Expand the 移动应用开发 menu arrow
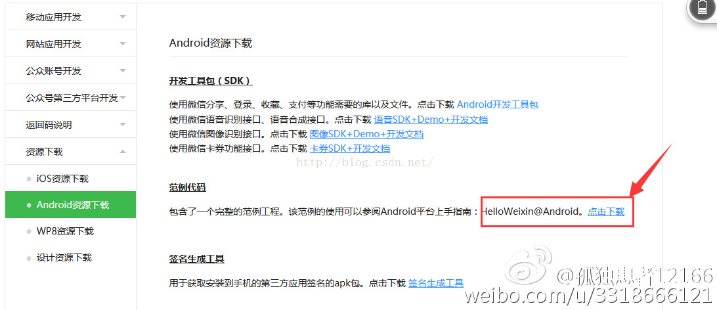 [x=123, y=17]
